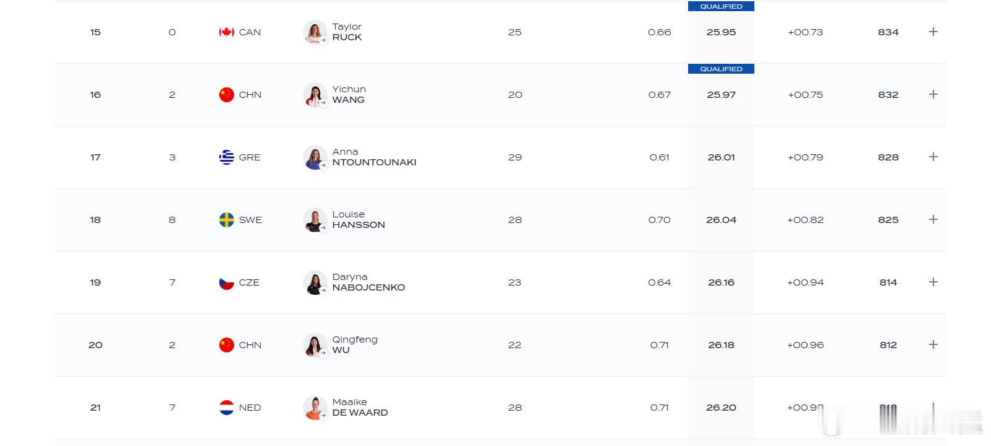Expand Louise Hansson's result details
Screen dimensions: 991x446
pyautogui.click(x=933, y=219)
